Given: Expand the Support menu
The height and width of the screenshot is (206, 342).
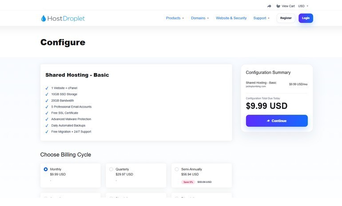Looking at the screenshot, I should coord(261,18).
